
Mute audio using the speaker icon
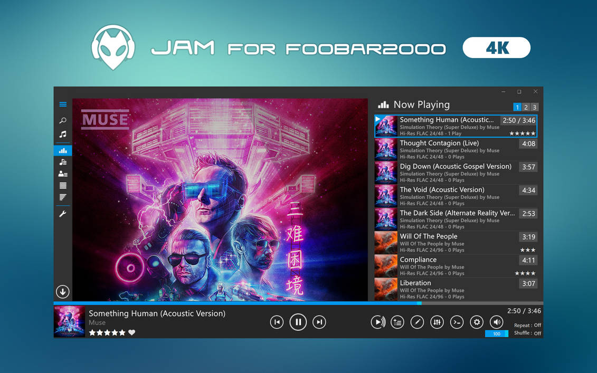coord(496,322)
